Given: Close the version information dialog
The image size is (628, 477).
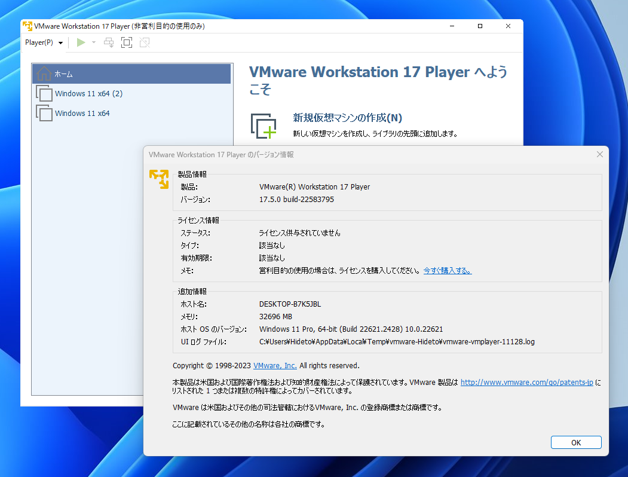Looking at the screenshot, I should pos(599,154).
